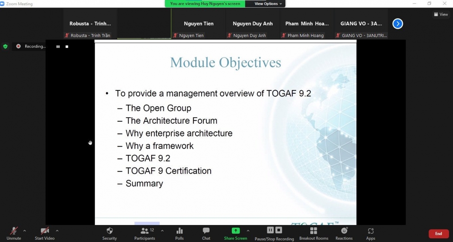Start Video using the camera icon

[x=45, y=231]
